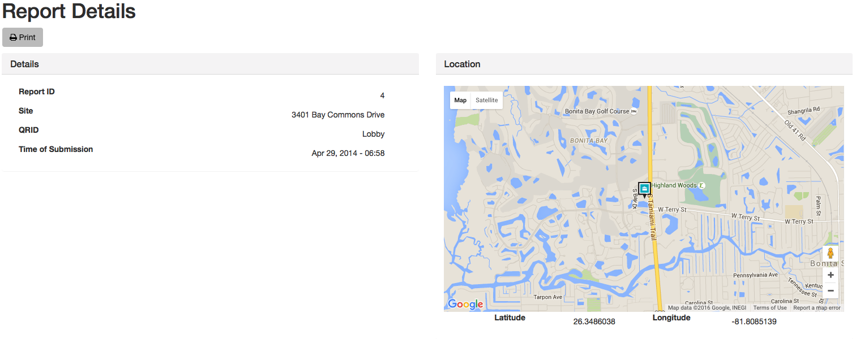The height and width of the screenshot is (339, 856).
Task: Click Bonita Bay Golf Course label
Action: (x=597, y=111)
